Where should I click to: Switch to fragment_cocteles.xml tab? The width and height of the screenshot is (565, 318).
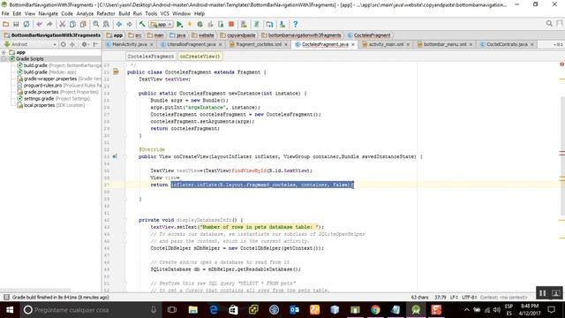click(x=259, y=44)
